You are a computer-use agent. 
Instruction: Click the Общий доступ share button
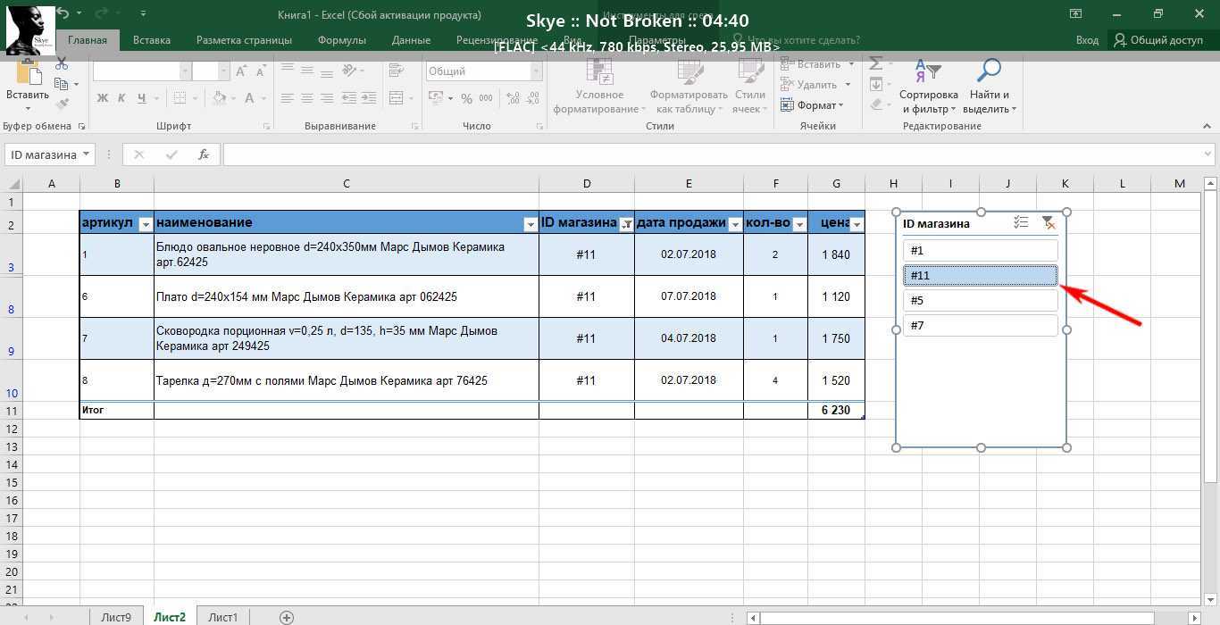(1157, 40)
